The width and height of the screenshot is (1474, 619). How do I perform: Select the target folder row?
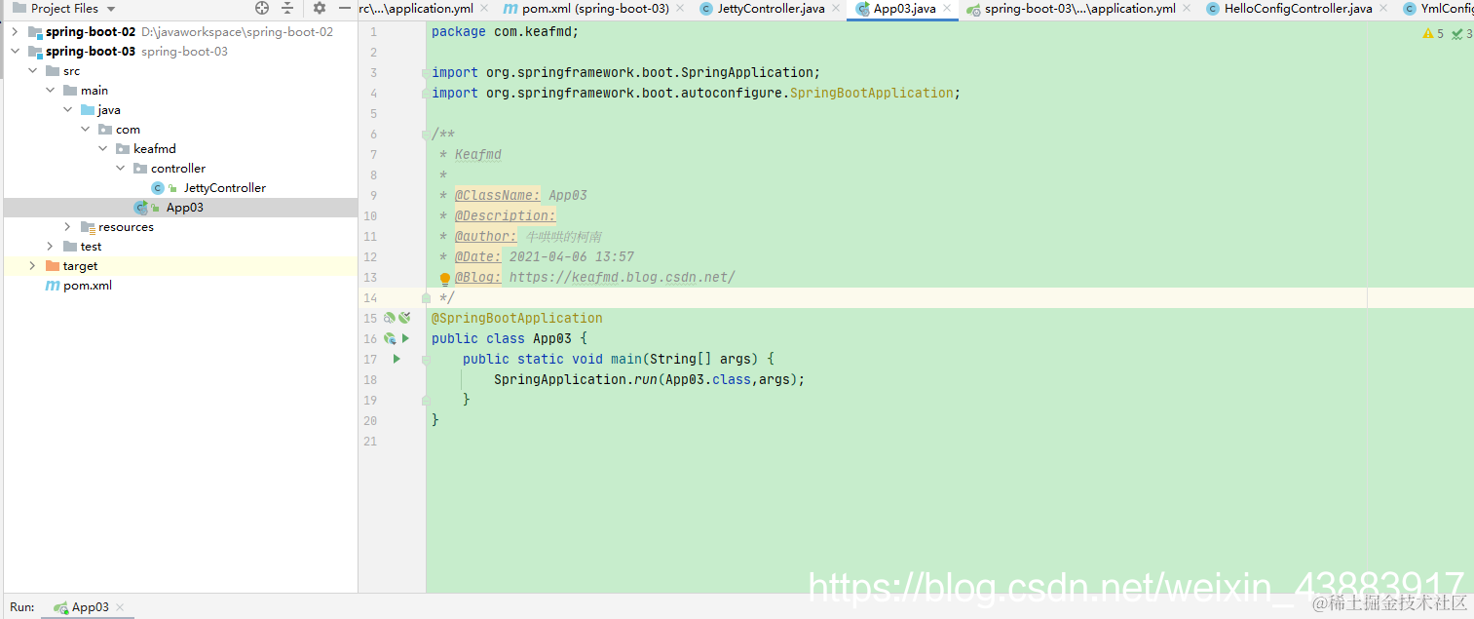coord(181,266)
